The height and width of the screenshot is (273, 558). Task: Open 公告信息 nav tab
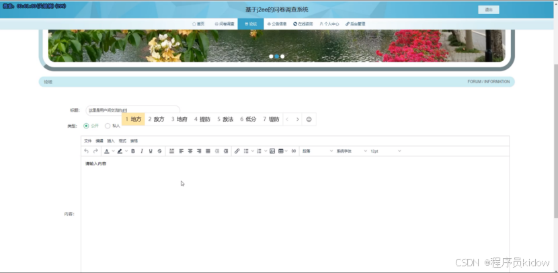click(277, 24)
